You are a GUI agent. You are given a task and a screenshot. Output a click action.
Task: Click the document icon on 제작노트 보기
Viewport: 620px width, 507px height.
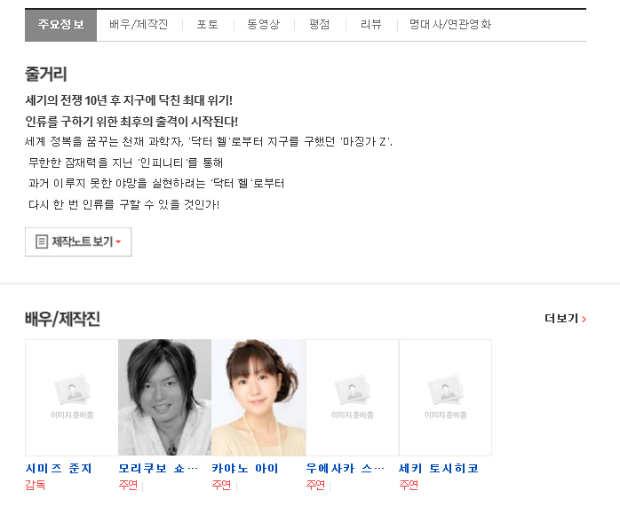click(41, 242)
